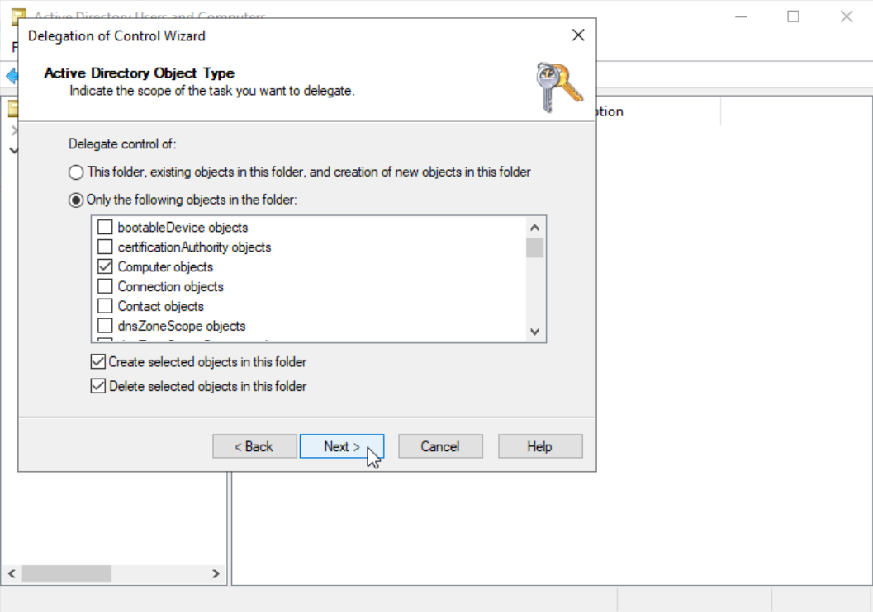
Task: Click the object list's vertical scrollbar thumb
Action: pyautogui.click(x=534, y=248)
